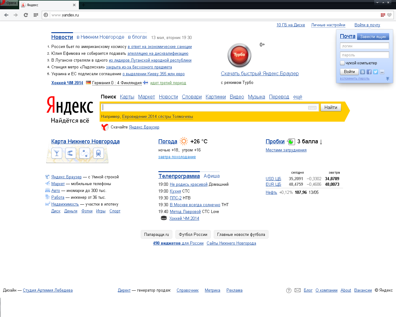Open the Нефть price link
396x317 pixels.
click(271, 192)
